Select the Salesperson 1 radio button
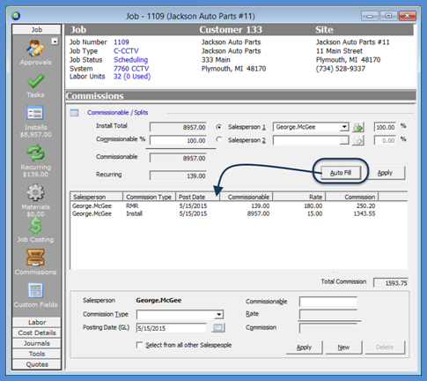The width and height of the screenshot is (427, 381). pyautogui.click(x=218, y=127)
